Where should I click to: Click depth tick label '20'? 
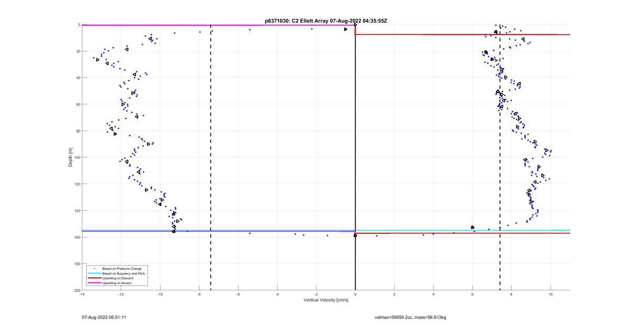pyautogui.click(x=78, y=51)
